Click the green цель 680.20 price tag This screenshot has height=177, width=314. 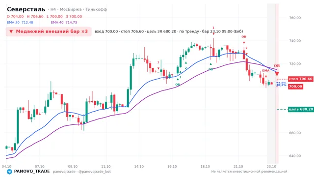coord(301,109)
